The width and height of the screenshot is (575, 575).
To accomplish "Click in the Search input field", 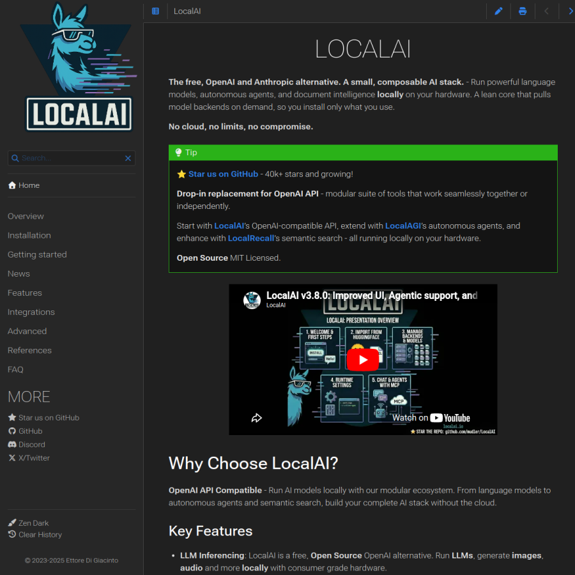I will click(72, 158).
